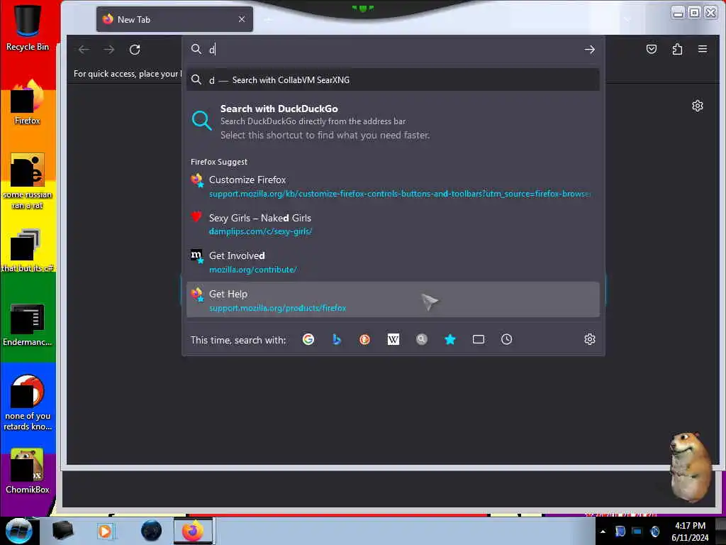Click 'Firefox Suggest' heading
Image resolution: width=726 pixels, height=545 pixels.
[x=219, y=162]
